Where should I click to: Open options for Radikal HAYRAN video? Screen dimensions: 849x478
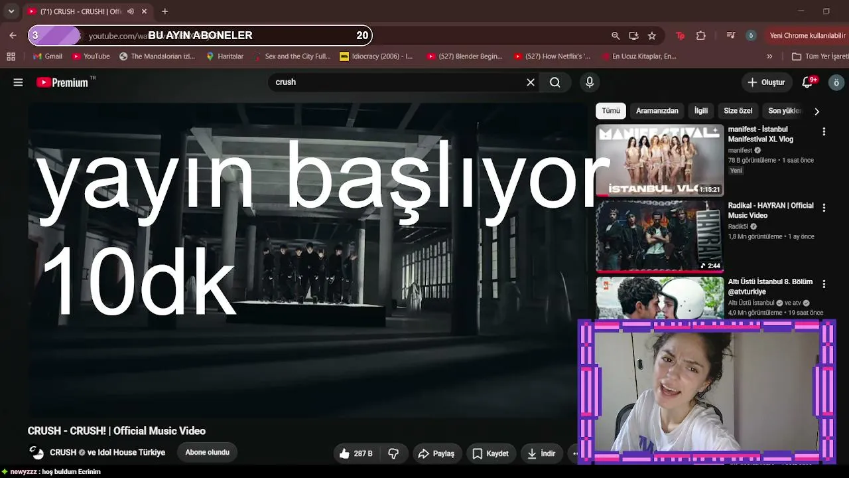tap(824, 208)
